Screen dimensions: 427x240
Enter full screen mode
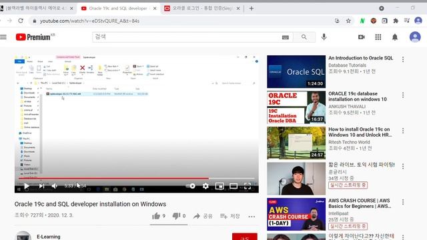tap(248, 186)
